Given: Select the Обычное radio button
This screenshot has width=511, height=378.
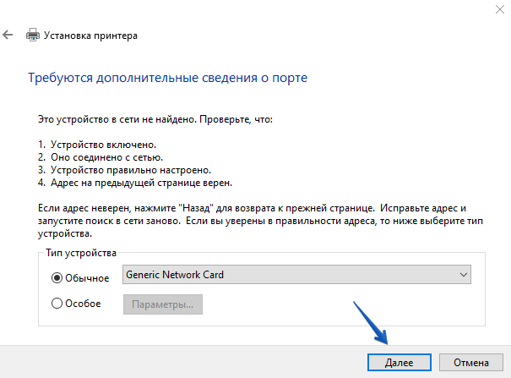Looking at the screenshot, I should click(x=57, y=277).
